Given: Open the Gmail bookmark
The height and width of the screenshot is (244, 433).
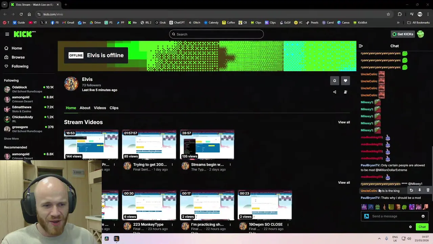Looking at the screenshot, I should click(68, 23).
